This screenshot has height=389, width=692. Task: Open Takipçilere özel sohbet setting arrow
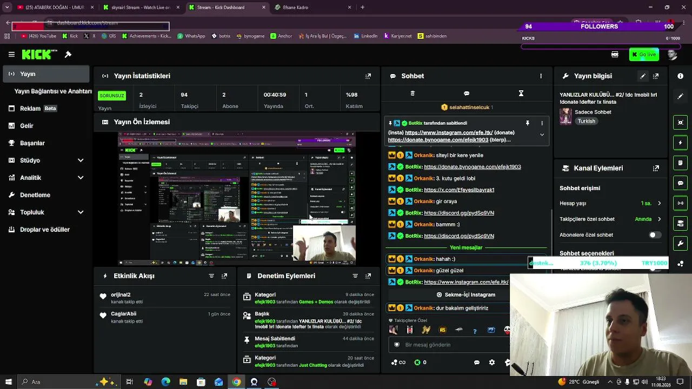click(659, 219)
